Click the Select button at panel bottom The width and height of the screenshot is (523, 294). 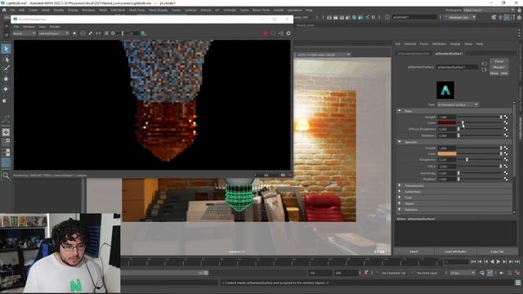pos(413,252)
